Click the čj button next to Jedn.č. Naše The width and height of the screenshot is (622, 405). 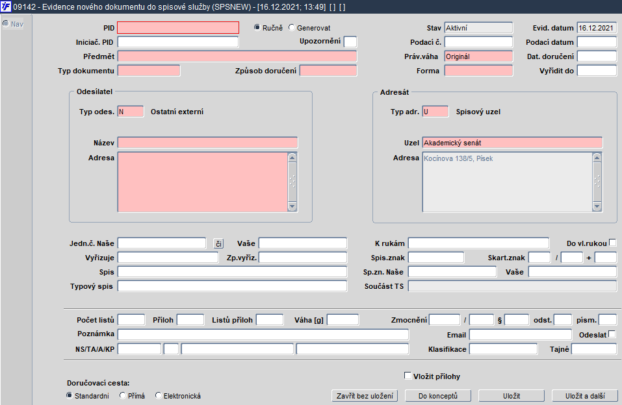point(218,243)
